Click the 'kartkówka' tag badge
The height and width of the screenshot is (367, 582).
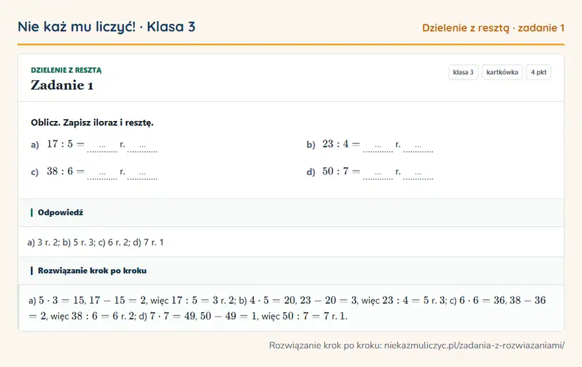(502, 72)
